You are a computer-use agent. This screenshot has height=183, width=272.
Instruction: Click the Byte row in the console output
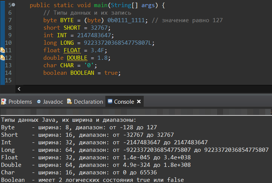tap(79, 127)
